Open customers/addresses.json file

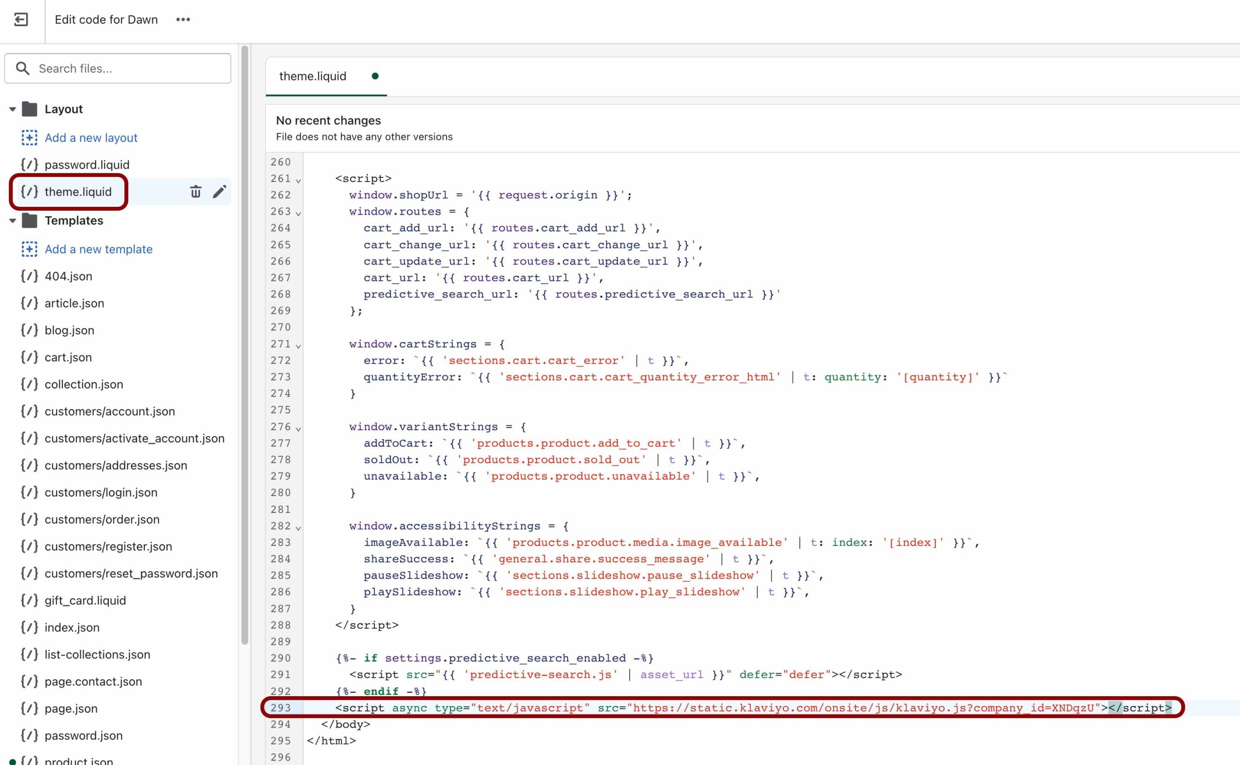(x=116, y=466)
